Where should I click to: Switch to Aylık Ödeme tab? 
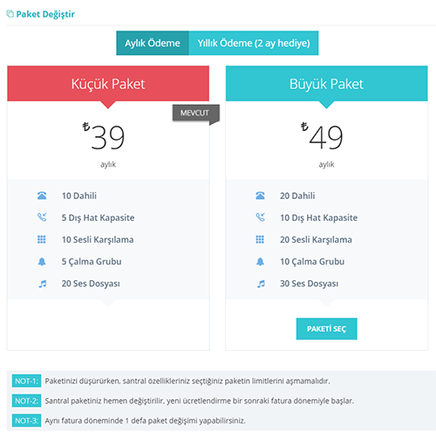pyautogui.click(x=153, y=43)
